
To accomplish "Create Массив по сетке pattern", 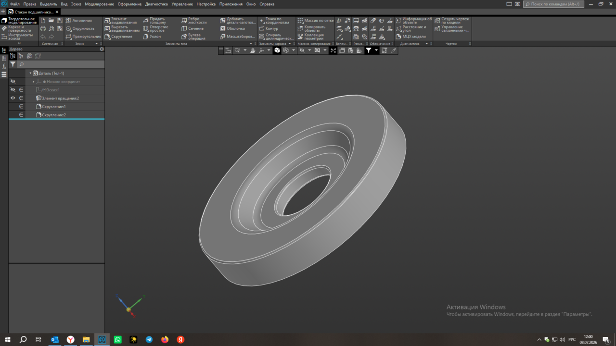I will click(316, 21).
